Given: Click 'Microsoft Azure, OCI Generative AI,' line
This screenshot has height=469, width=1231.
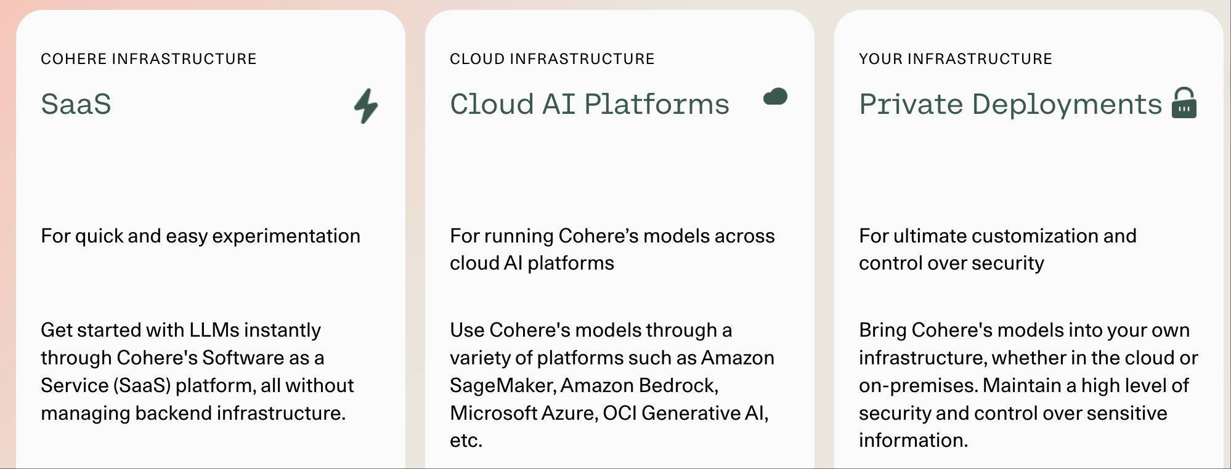Looking at the screenshot, I should point(609,413).
